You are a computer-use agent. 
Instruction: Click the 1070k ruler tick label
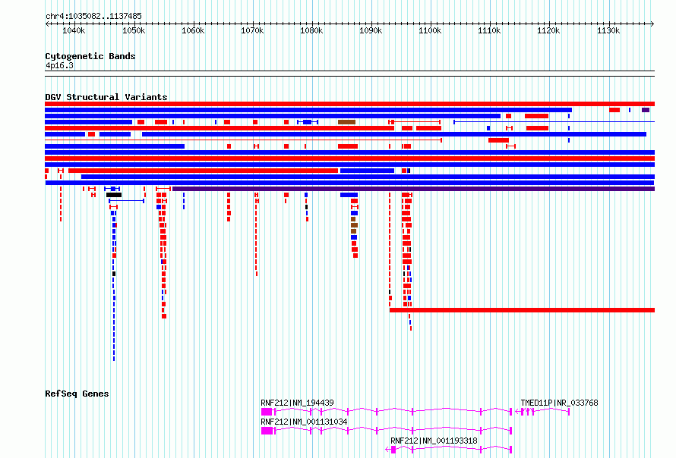[252, 31]
